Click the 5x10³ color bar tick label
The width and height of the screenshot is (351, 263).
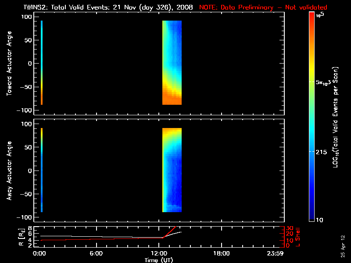[x=326, y=82]
